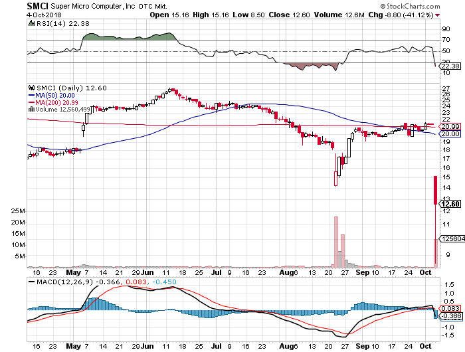This screenshot has height=352, width=465.
Task: Click the 9 label near the bottom of the price axis
Action: coord(448,255)
